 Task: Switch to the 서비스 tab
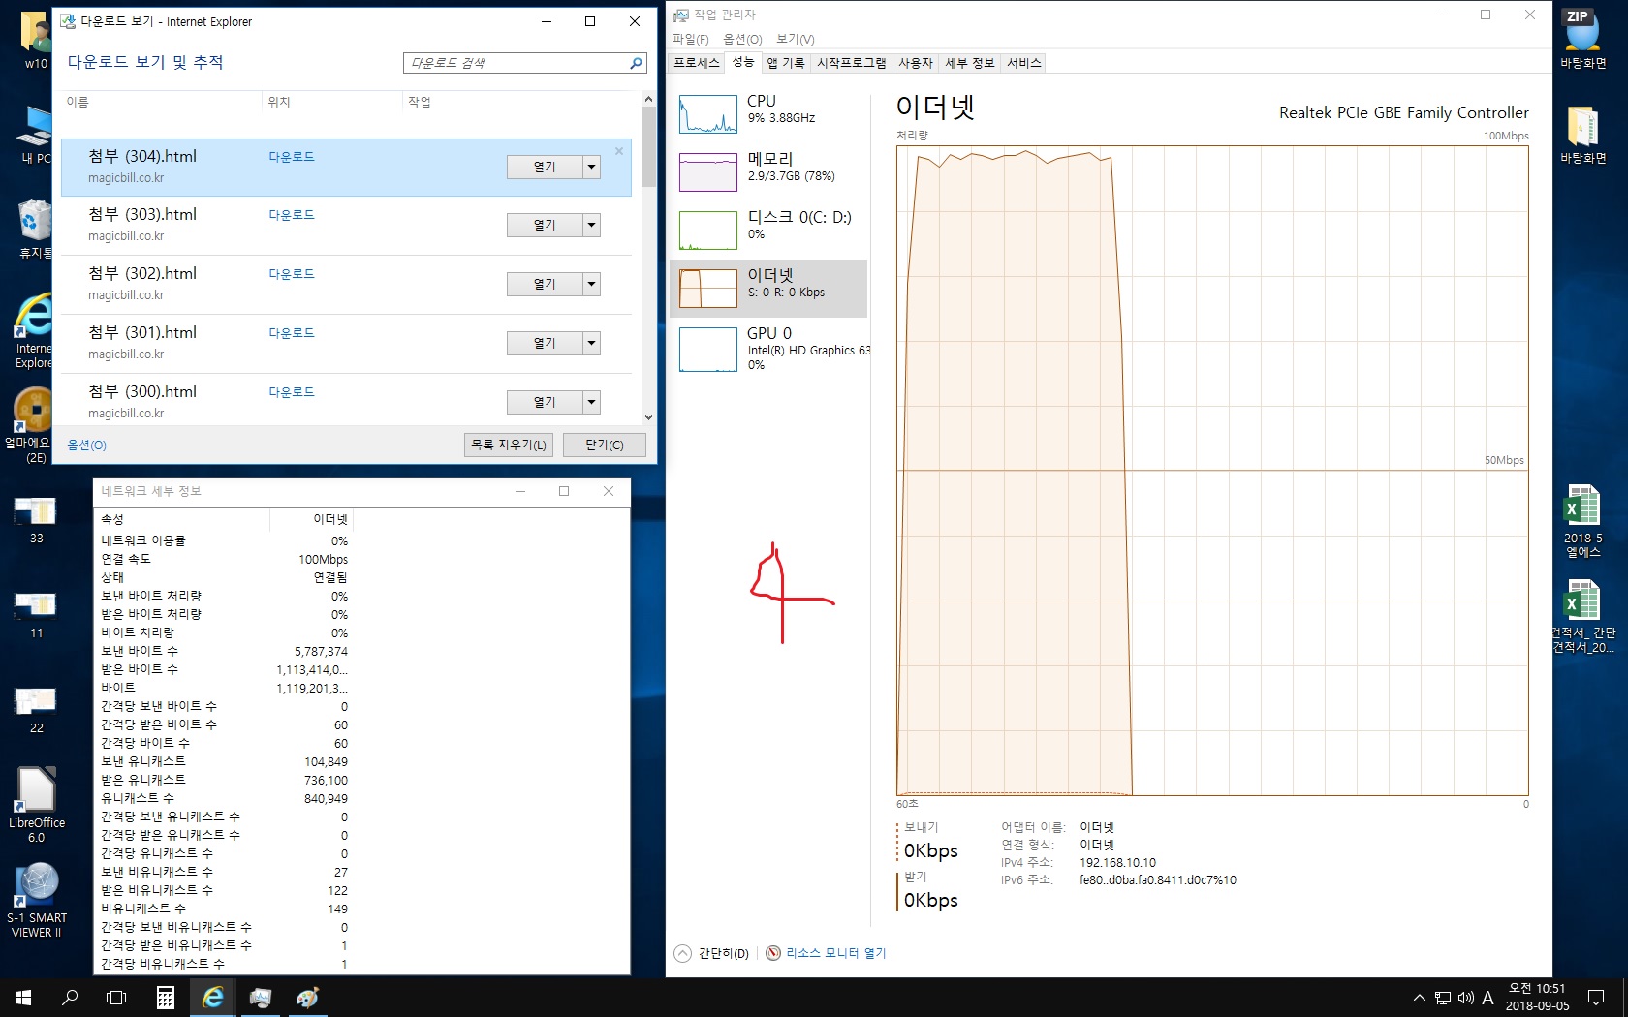[1023, 63]
